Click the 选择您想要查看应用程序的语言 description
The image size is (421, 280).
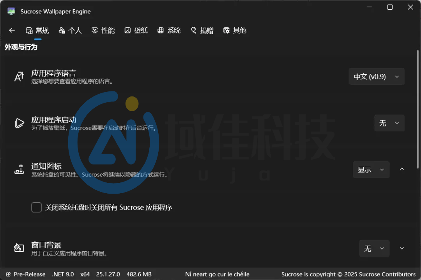point(72,81)
